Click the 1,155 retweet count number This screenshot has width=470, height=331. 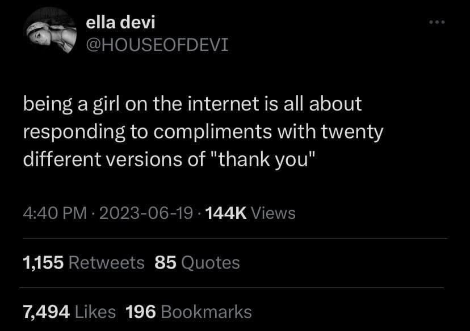(x=43, y=262)
